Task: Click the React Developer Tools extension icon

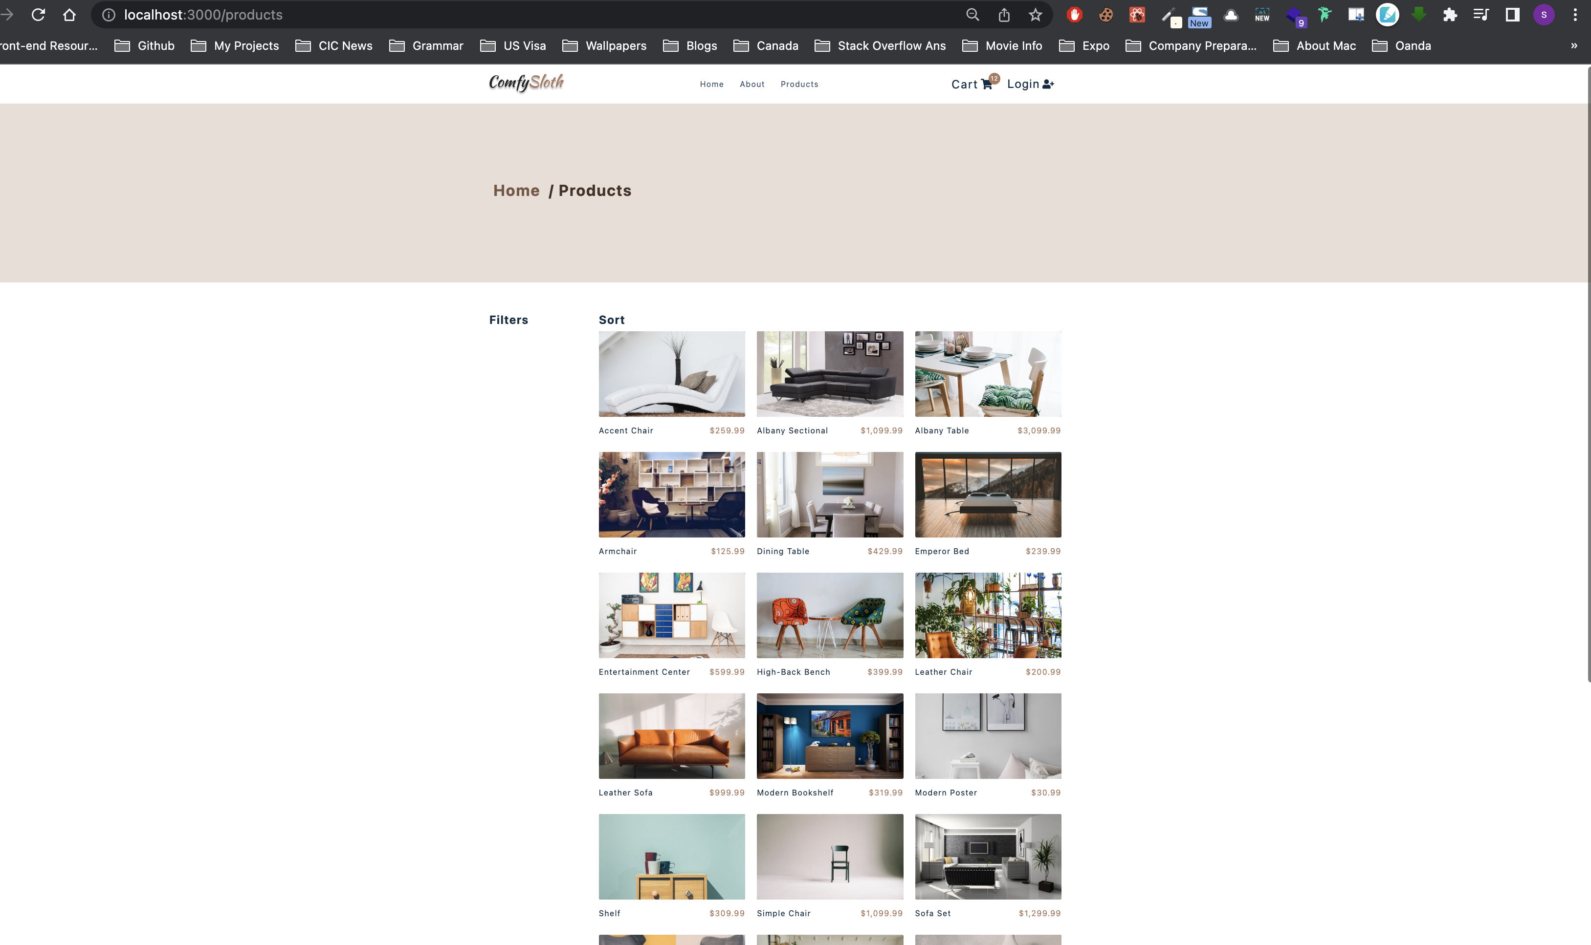Action: [x=1137, y=15]
